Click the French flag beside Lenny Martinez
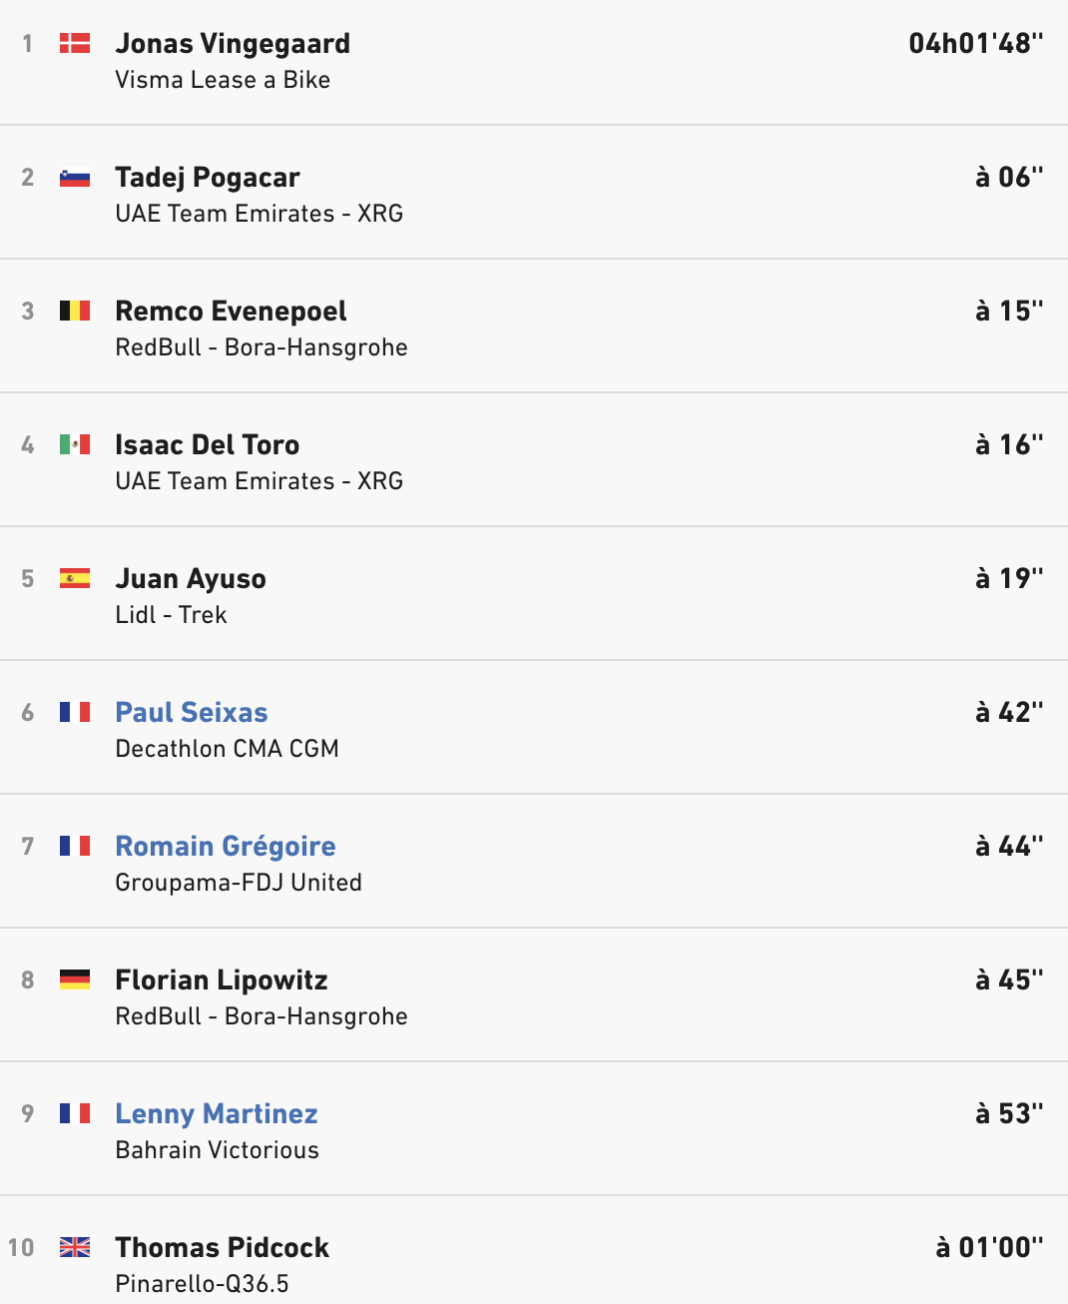1068x1304 pixels. (75, 1113)
